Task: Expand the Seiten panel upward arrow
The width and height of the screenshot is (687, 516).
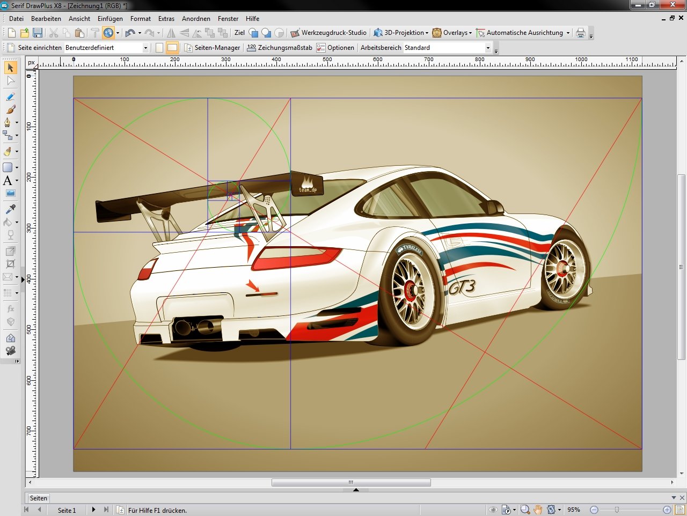Action: pos(356,490)
